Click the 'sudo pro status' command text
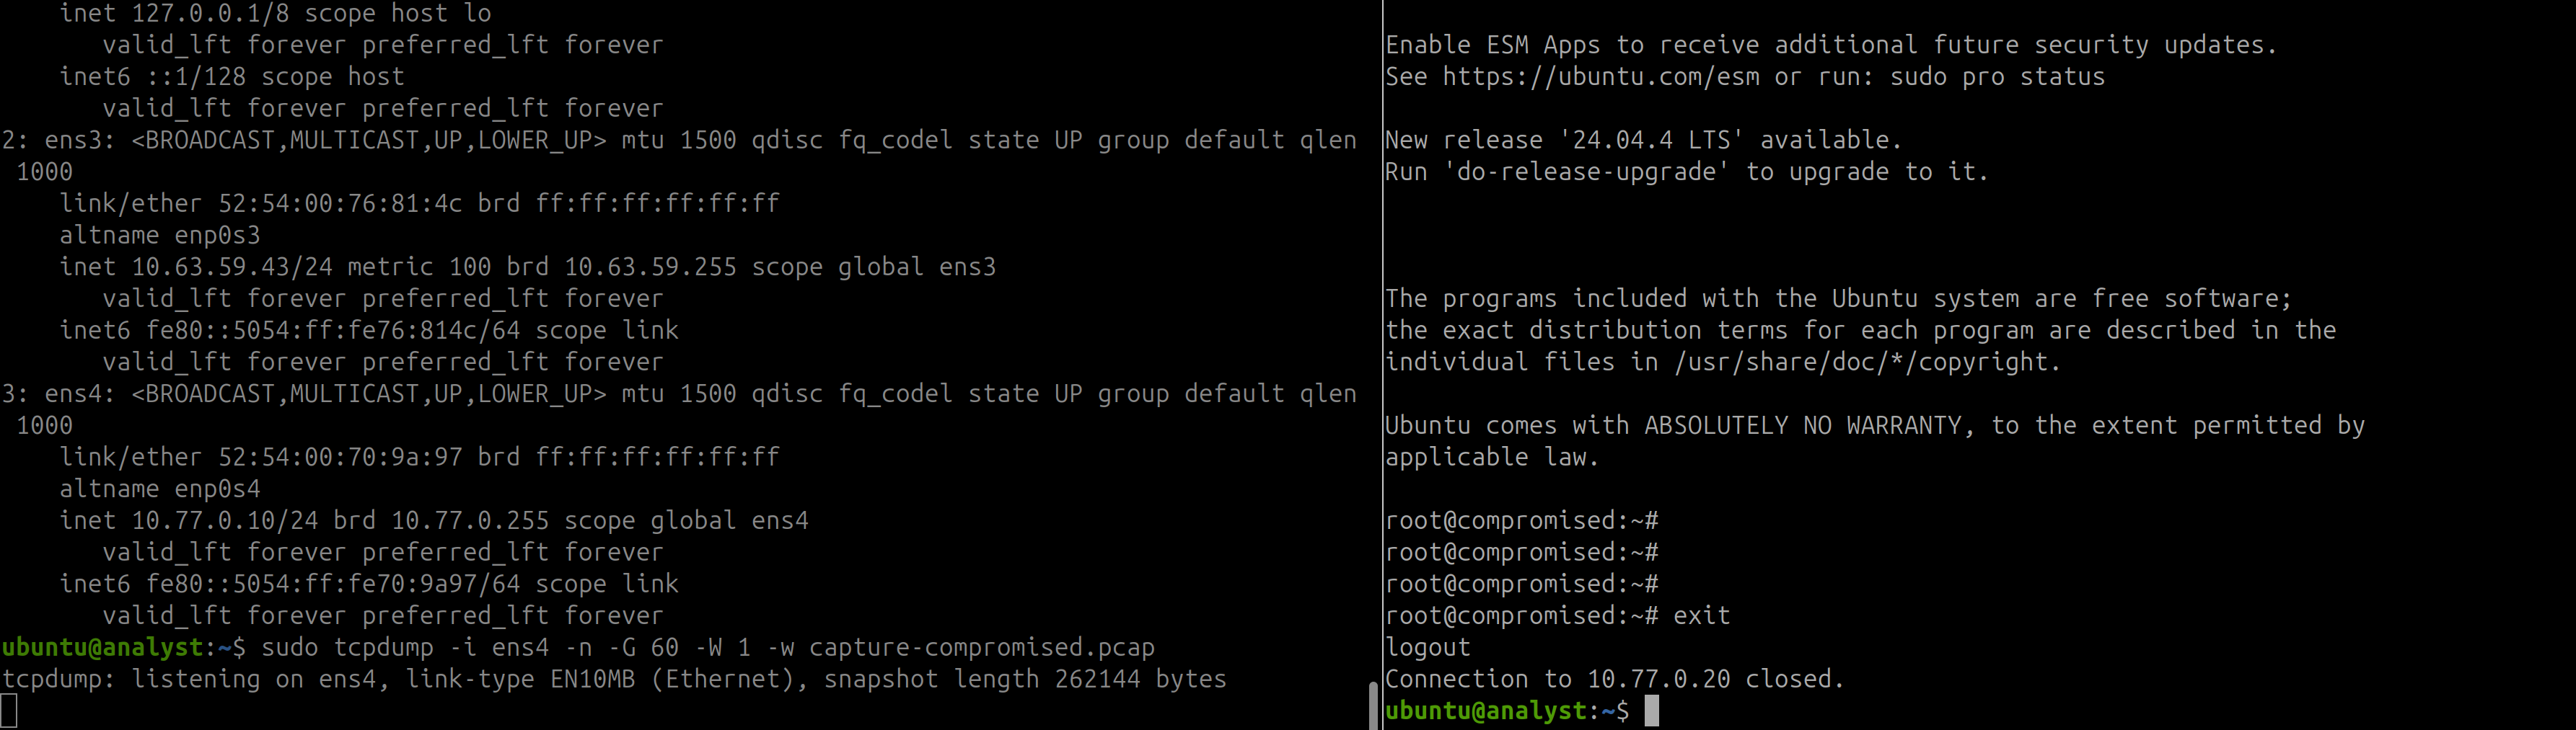Screen dimensions: 2576x730 (x=1997, y=77)
